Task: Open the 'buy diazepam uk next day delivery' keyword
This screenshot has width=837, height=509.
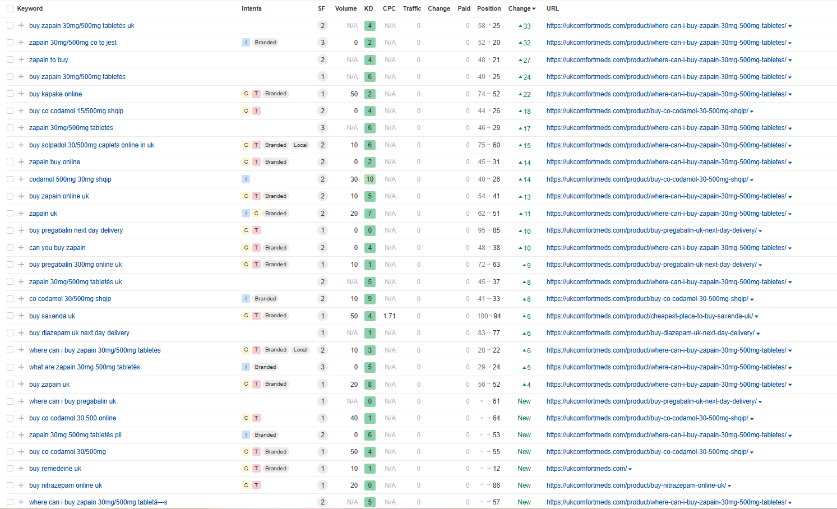Action: tap(79, 333)
